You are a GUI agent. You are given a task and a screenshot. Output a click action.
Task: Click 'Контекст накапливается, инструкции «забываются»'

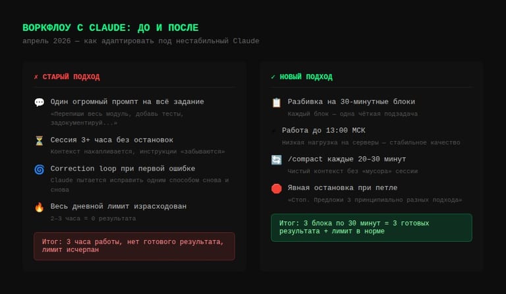point(138,152)
